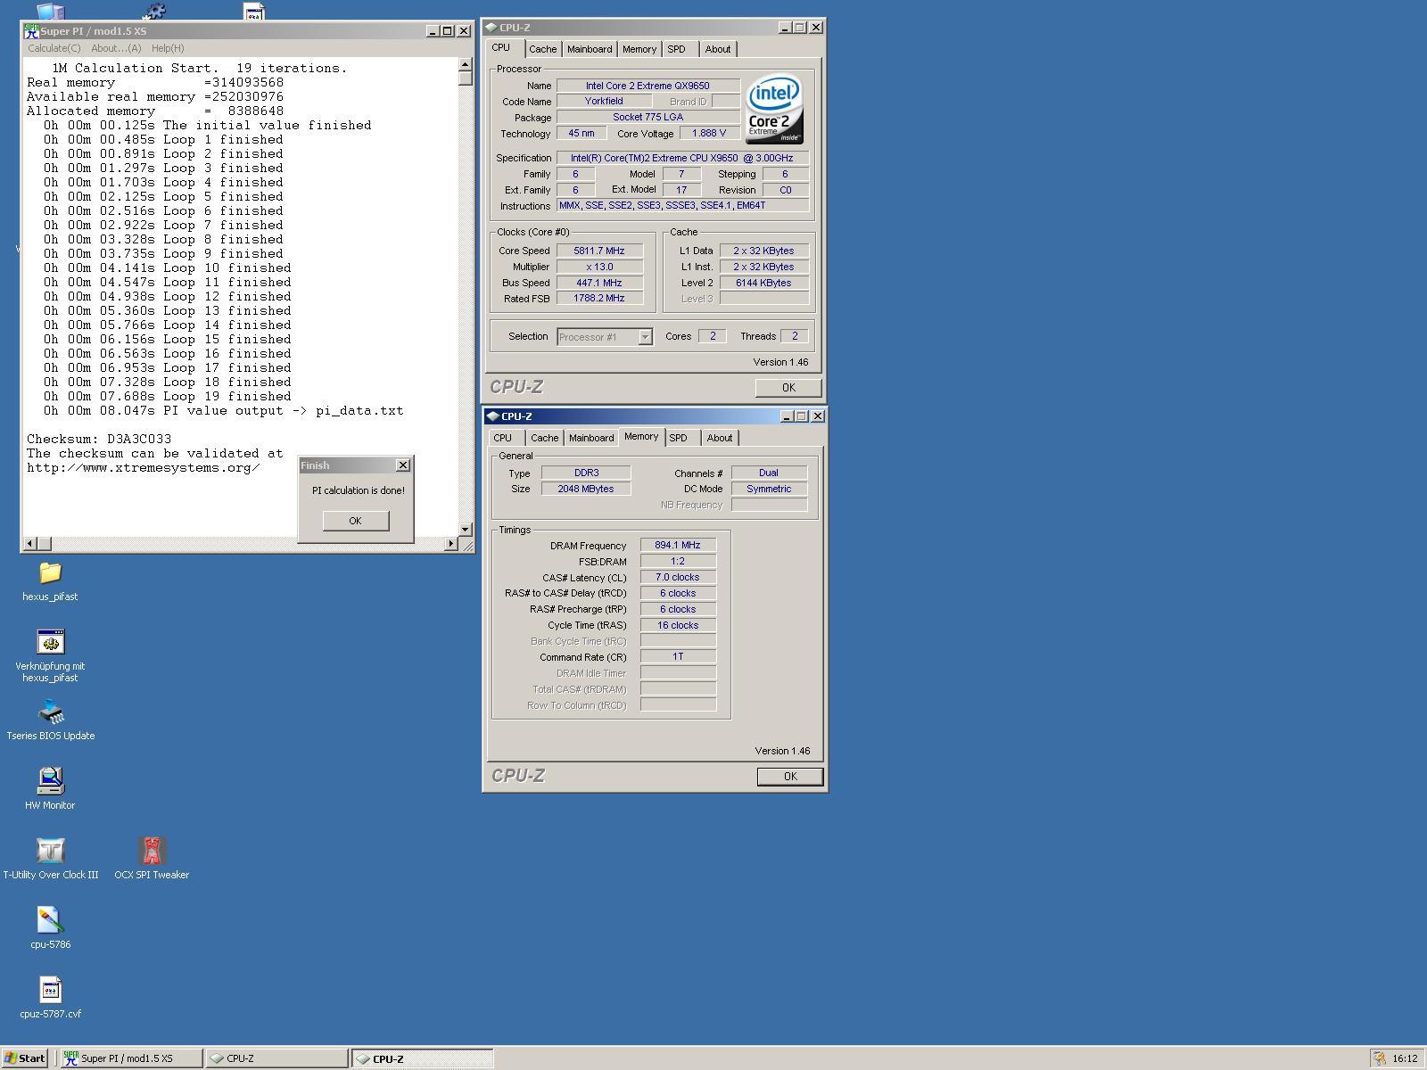This screenshot has width=1427, height=1070.
Task: Click Rated FSB value 1788.2 MHz
Action: pyautogui.click(x=599, y=299)
